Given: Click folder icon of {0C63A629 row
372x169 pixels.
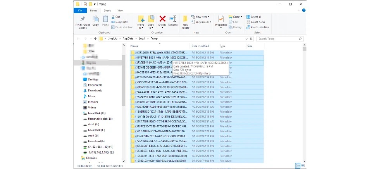Looking at the screenshot, I should (x=133, y=52).
